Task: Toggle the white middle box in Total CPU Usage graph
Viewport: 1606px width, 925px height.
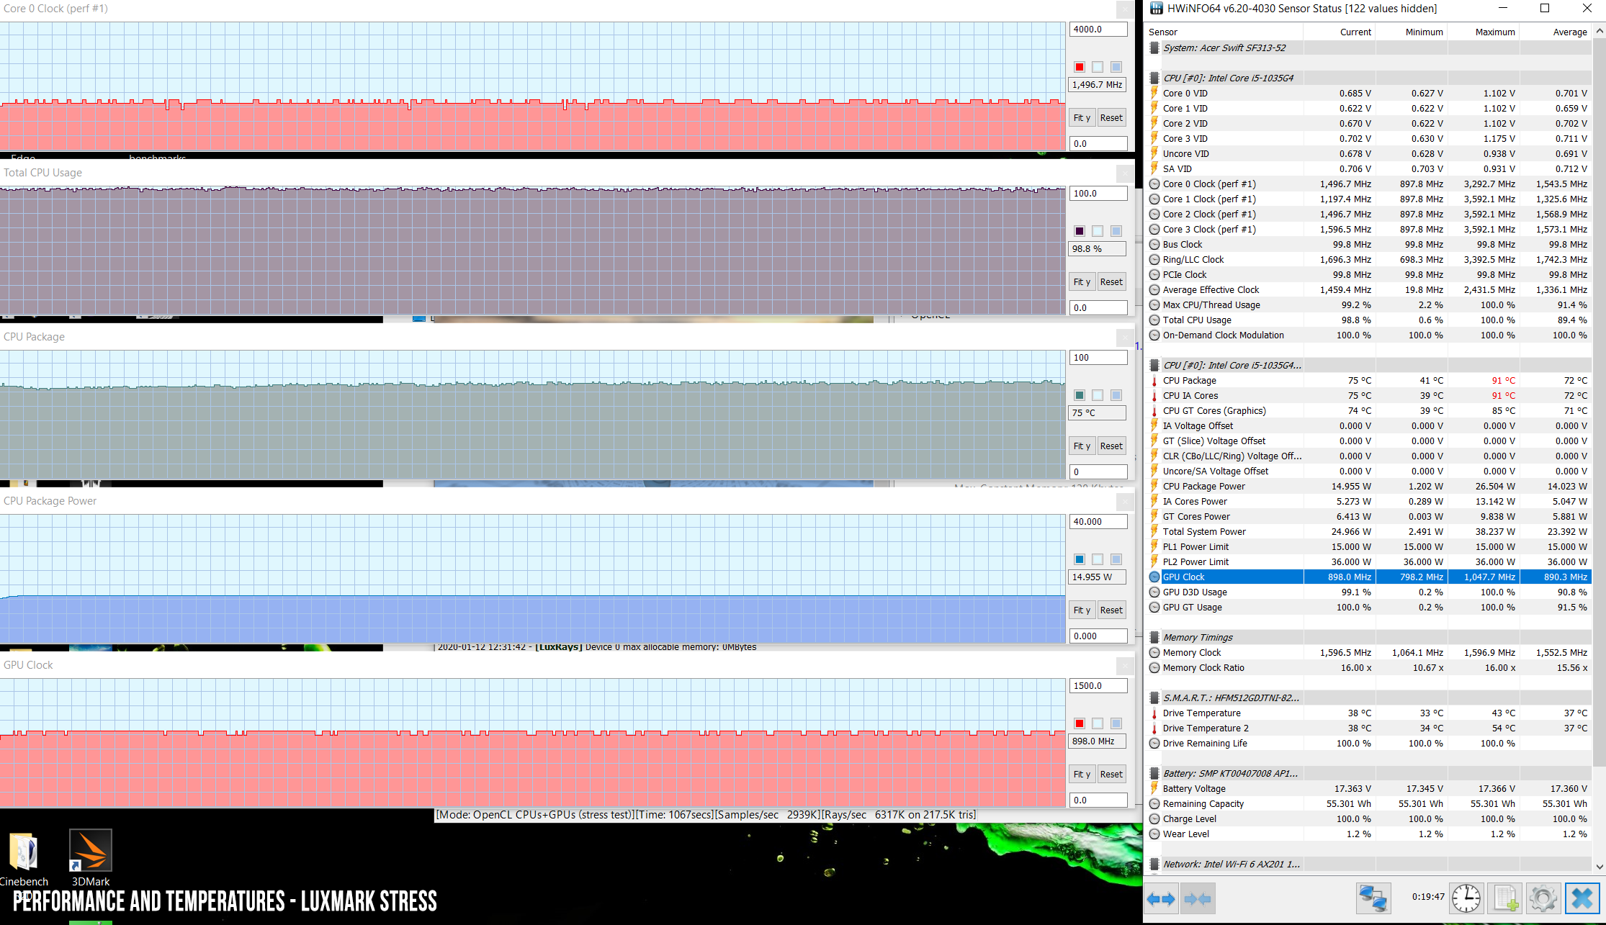Action: [1098, 231]
